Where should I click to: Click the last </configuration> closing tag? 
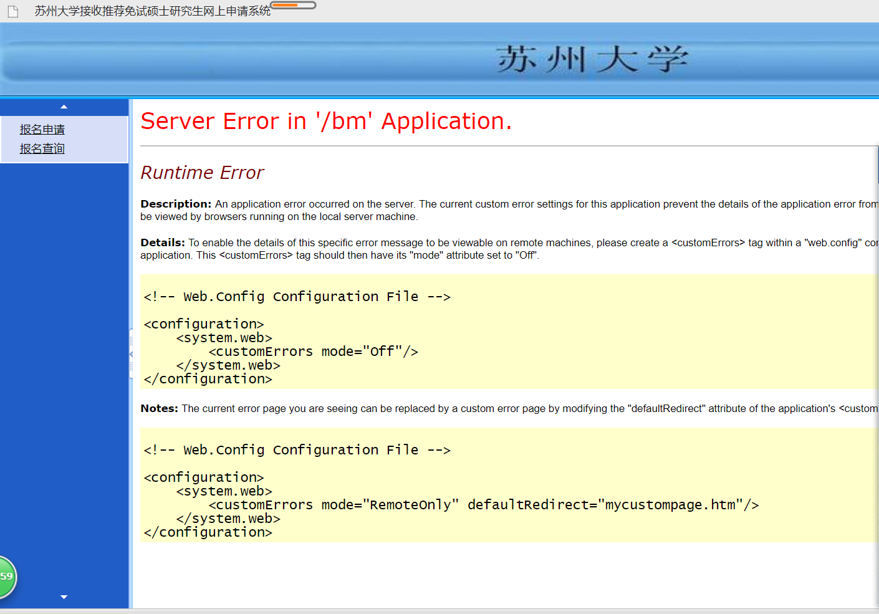tap(208, 532)
